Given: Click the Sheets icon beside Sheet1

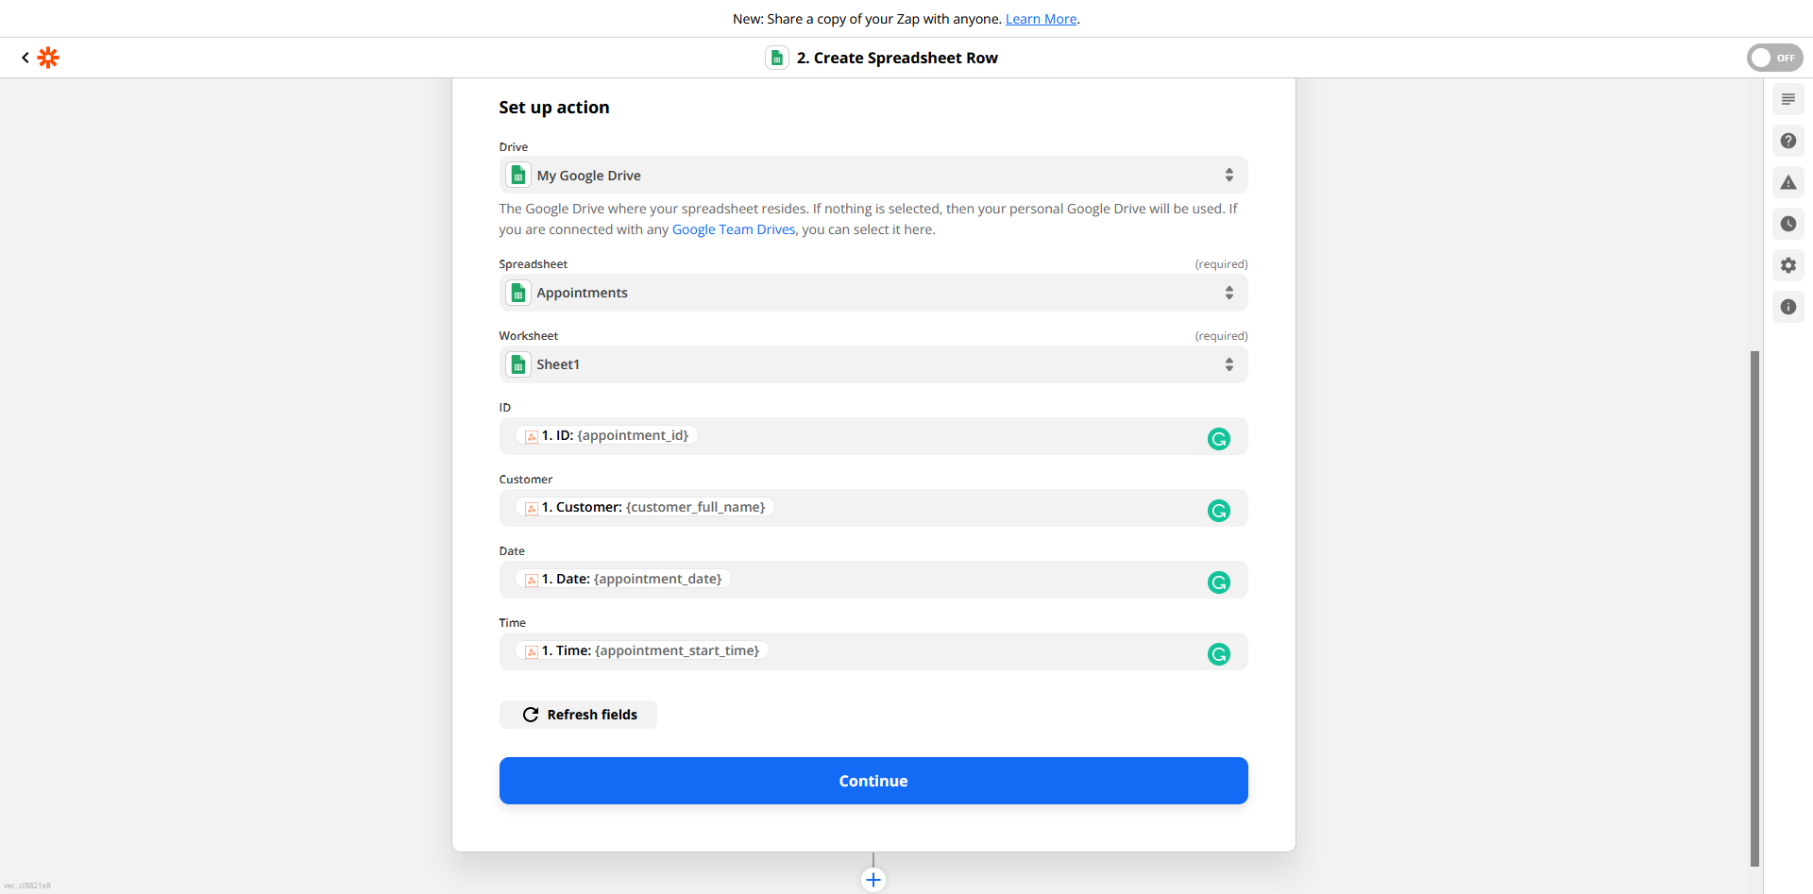Looking at the screenshot, I should coord(518,364).
